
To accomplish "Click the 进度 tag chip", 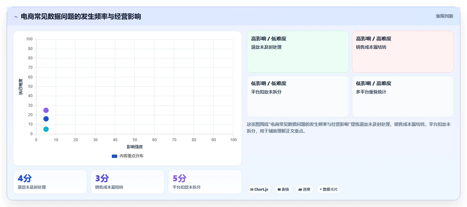I will click(x=304, y=189).
